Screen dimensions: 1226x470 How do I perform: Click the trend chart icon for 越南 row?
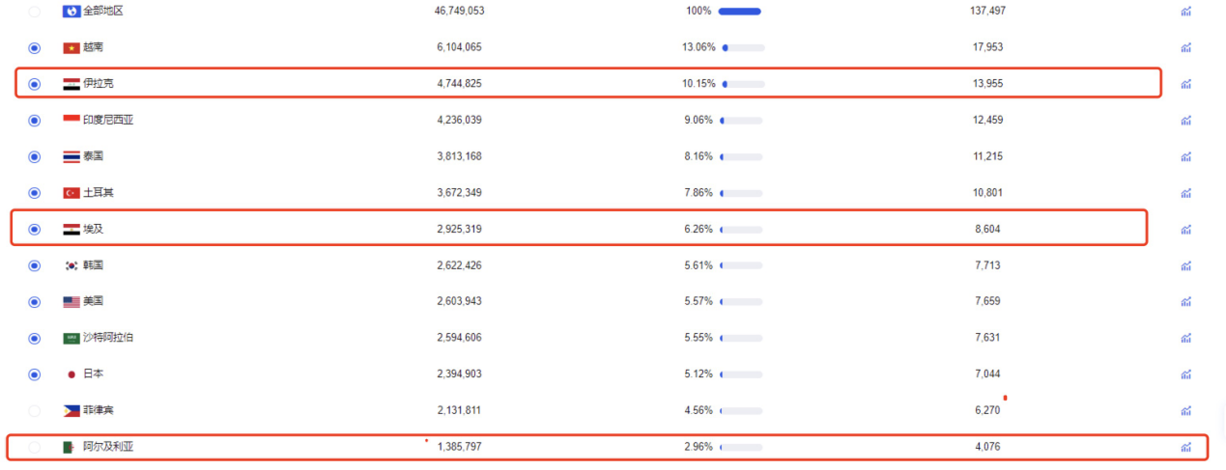coord(1185,47)
